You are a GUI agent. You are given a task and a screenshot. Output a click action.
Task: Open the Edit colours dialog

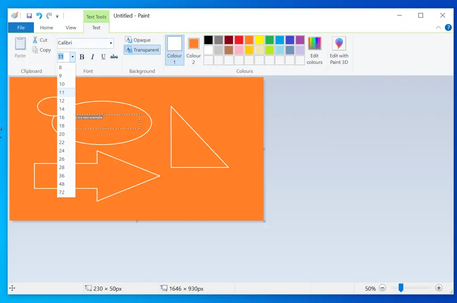pos(314,51)
